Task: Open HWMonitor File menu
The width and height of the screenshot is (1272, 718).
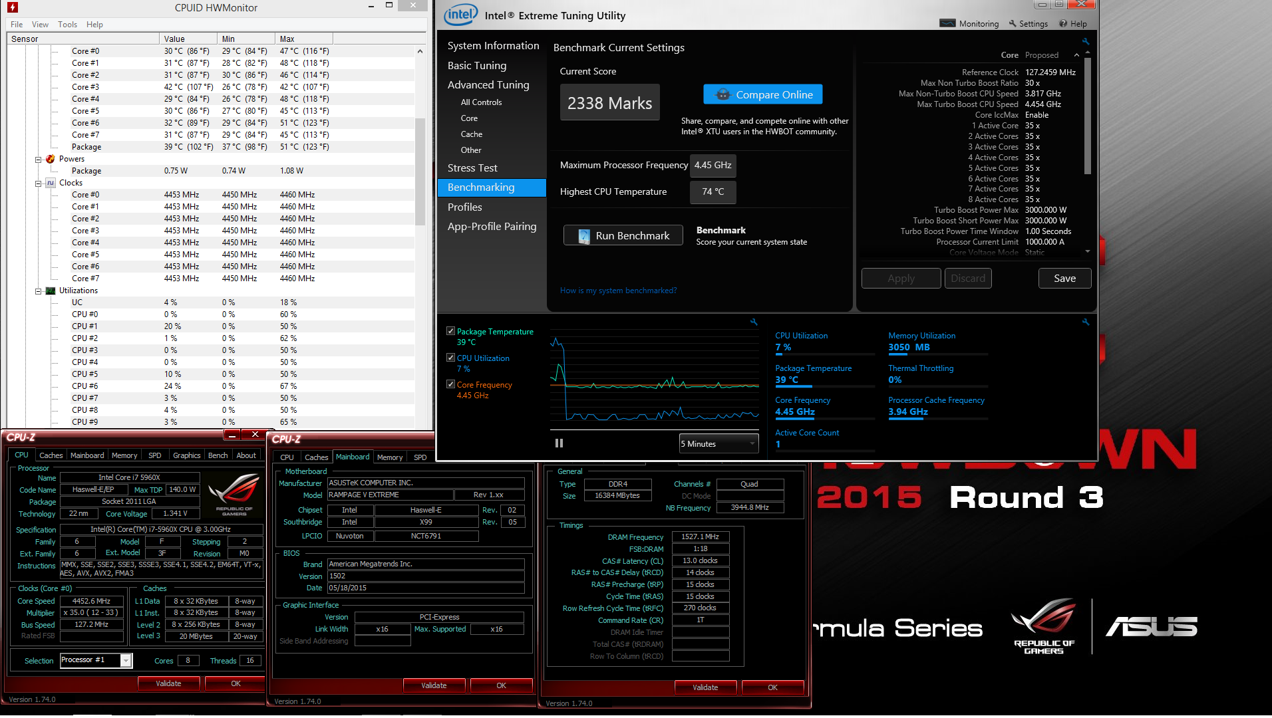Action: [17, 25]
